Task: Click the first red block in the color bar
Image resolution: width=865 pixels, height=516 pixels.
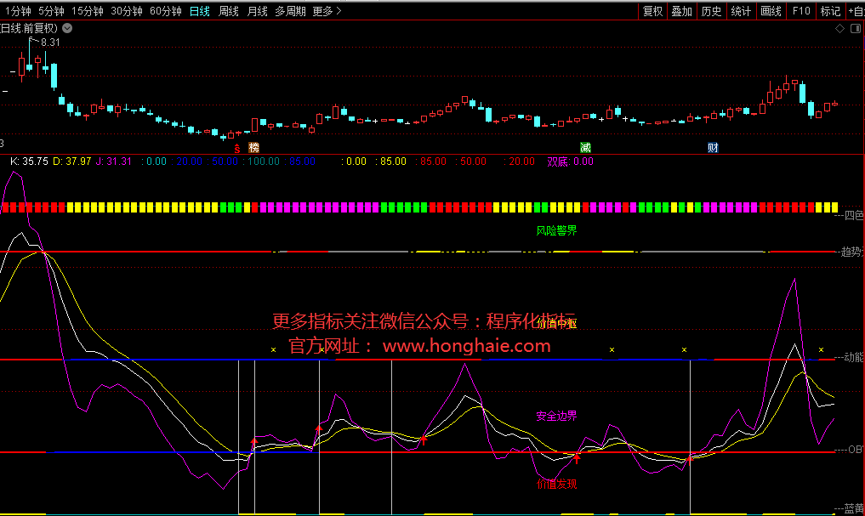Action: (x=6, y=207)
